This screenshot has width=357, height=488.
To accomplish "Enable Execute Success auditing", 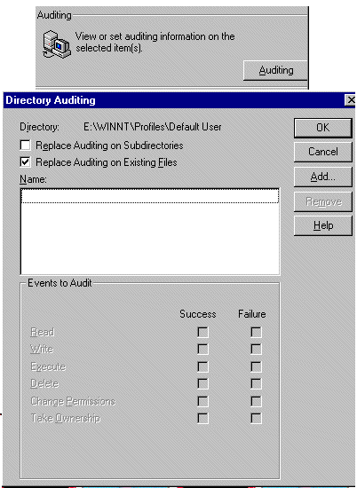I will tap(202, 366).
